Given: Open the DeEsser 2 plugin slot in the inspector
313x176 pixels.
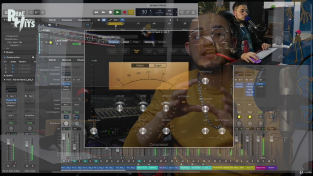Looking at the screenshot, I should coord(11,106).
